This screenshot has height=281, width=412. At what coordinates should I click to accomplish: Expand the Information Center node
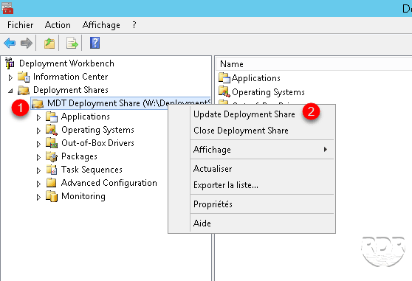[10, 77]
